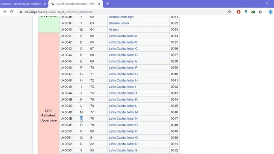Viewport: 274px width, 154px height.
Task: Open Latin Capital letter I link
Action: [x=122, y=87]
